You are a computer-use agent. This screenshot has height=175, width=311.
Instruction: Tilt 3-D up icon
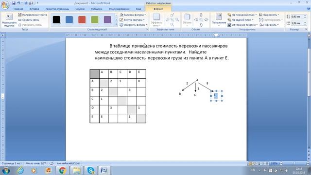click(x=201, y=15)
